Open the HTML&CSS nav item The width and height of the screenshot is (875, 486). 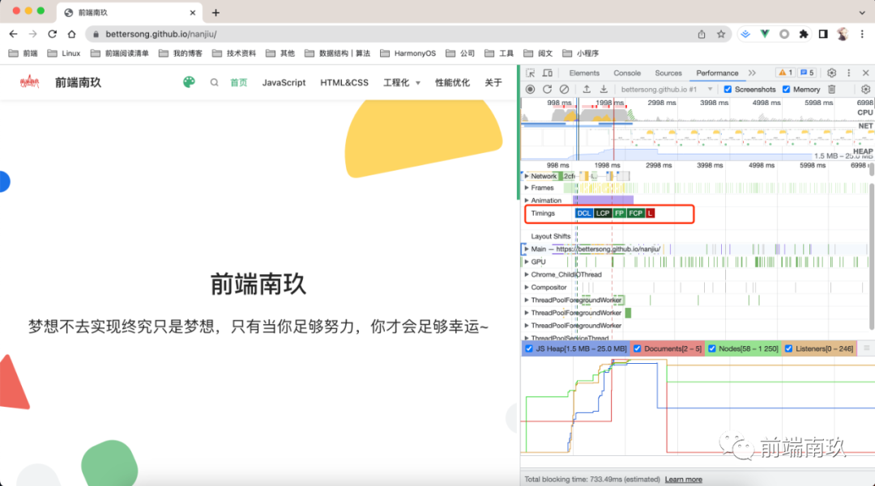point(344,82)
